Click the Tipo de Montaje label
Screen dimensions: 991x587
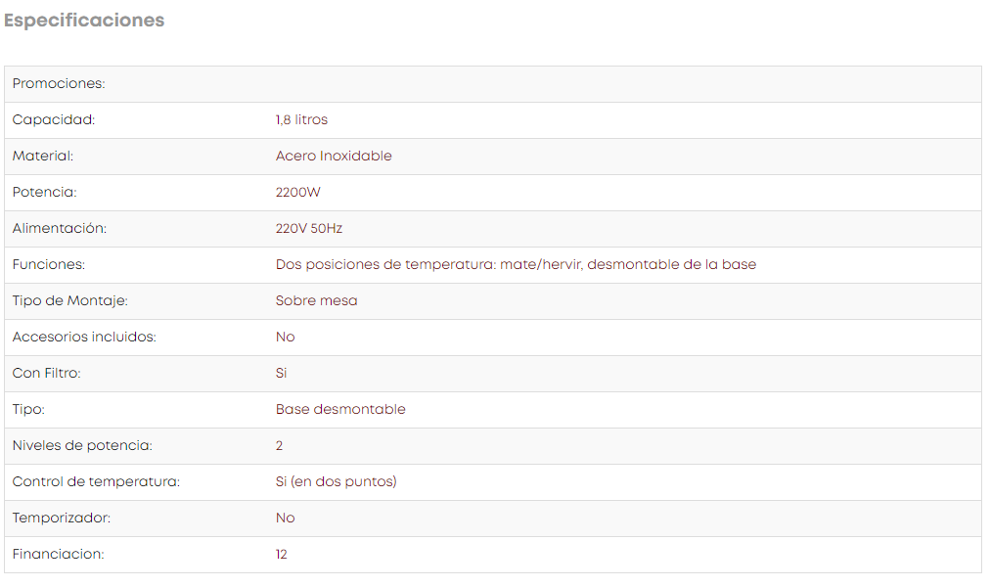(70, 300)
